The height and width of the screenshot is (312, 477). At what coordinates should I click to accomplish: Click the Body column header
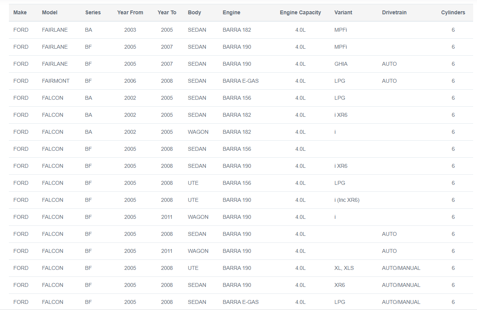(x=194, y=12)
